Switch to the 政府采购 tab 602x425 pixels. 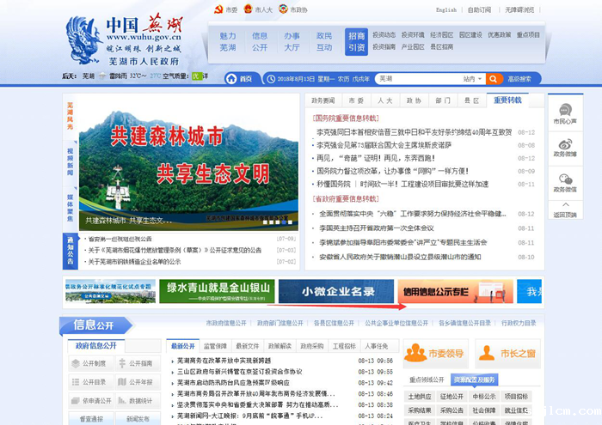[x=311, y=346]
